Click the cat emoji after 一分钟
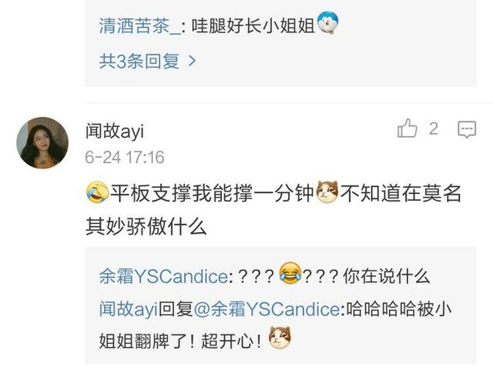 point(327,192)
